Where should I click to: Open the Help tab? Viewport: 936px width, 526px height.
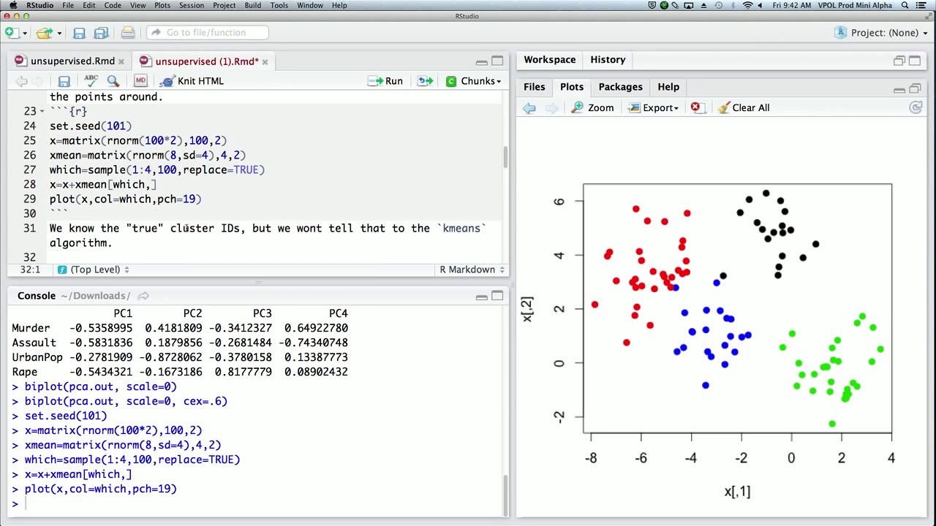coord(668,87)
